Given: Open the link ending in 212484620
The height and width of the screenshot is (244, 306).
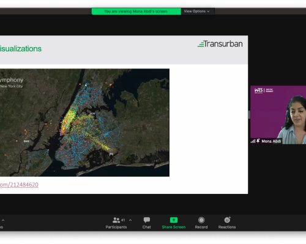Looking at the screenshot, I should pyautogui.click(x=19, y=185).
